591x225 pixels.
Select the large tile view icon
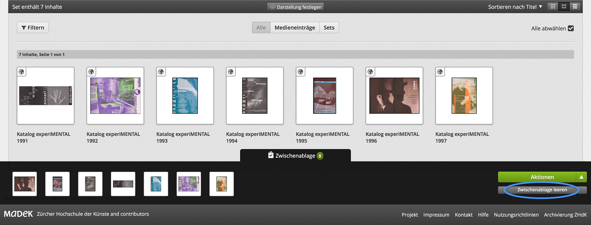tap(564, 7)
